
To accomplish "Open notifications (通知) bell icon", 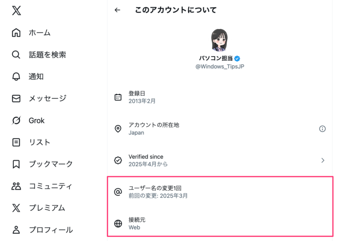I will tap(16, 77).
